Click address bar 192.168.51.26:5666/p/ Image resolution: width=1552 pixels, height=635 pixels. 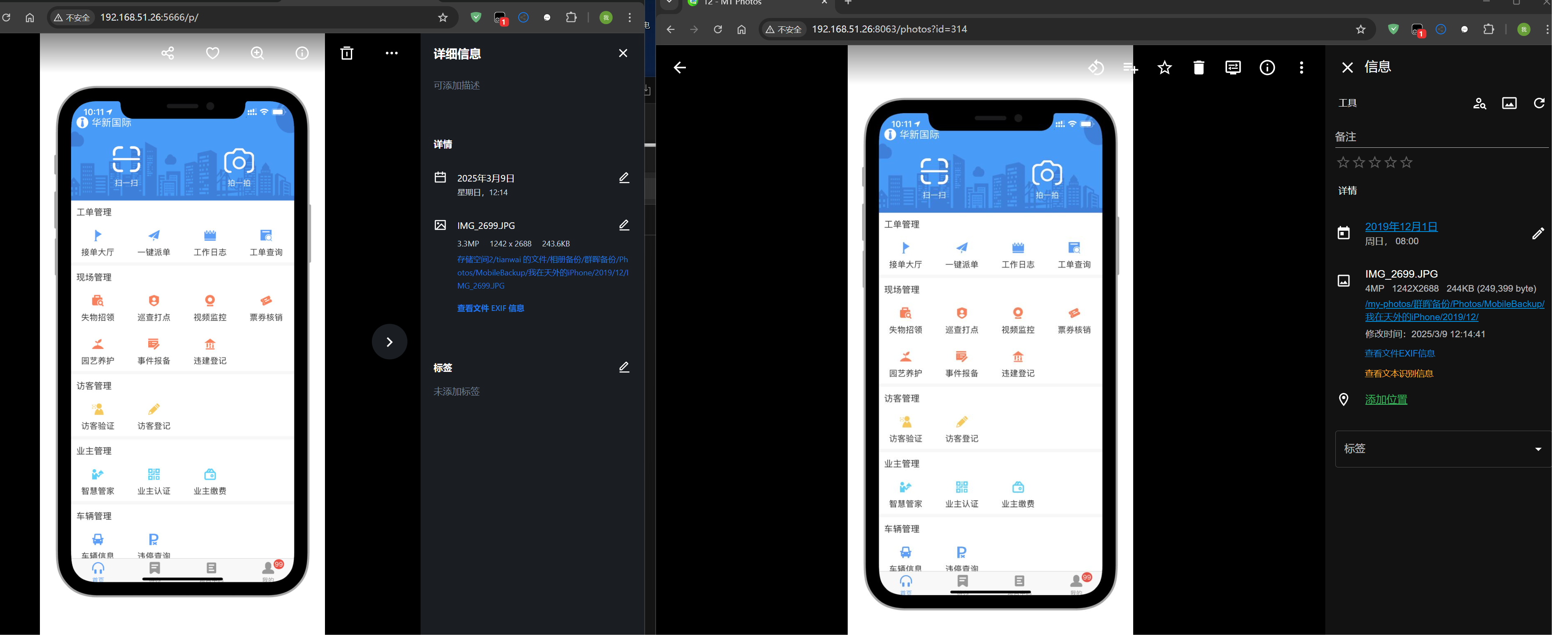click(150, 18)
